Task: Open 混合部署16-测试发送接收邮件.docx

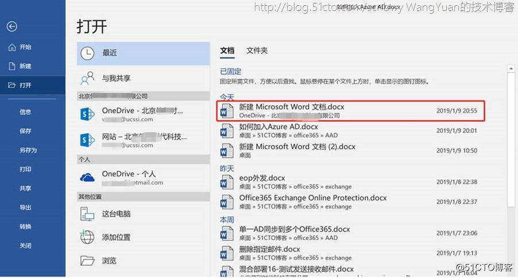Action: (x=350, y=271)
